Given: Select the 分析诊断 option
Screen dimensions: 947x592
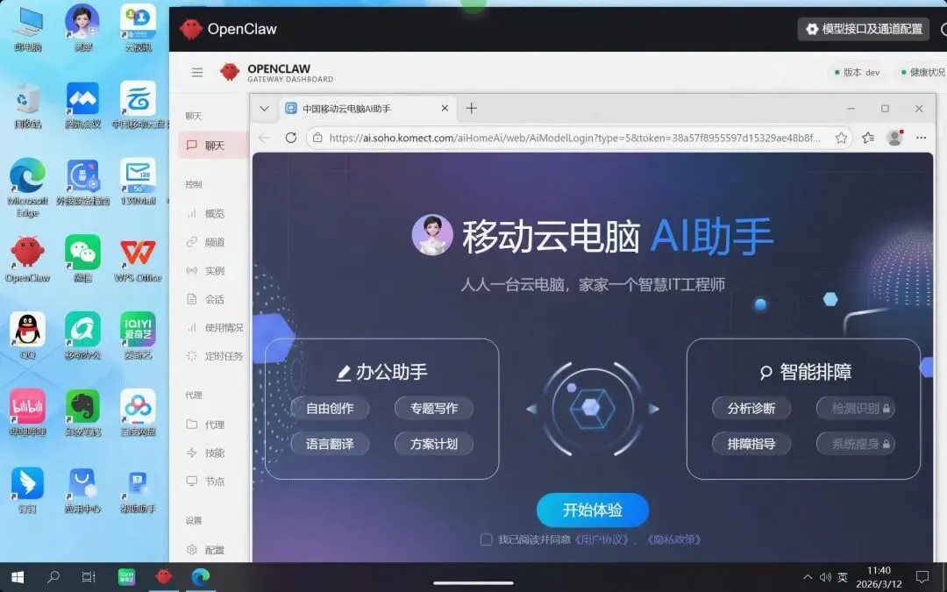Looking at the screenshot, I should click(x=751, y=409).
